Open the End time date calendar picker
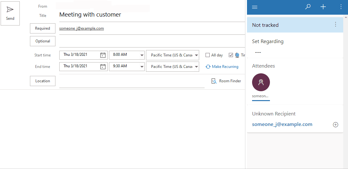Image resolution: width=348 pixels, height=169 pixels. point(103,67)
